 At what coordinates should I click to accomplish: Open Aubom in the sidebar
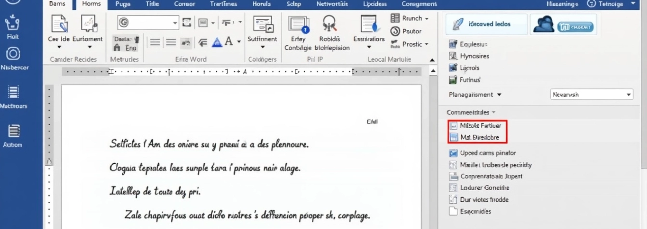13,131
